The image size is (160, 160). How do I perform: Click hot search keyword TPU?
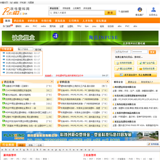click(x=79, y=26)
